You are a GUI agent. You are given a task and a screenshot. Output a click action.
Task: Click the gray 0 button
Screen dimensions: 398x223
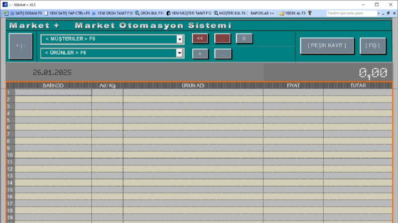pos(244,38)
